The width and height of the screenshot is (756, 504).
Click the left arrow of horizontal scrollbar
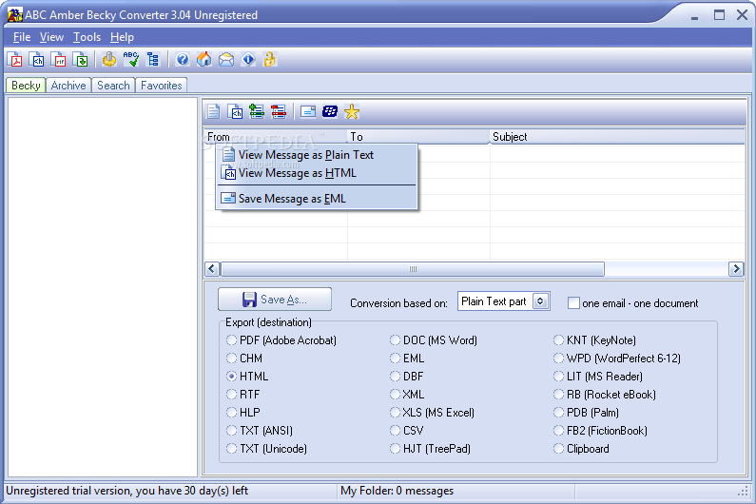click(x=212, y=268)
